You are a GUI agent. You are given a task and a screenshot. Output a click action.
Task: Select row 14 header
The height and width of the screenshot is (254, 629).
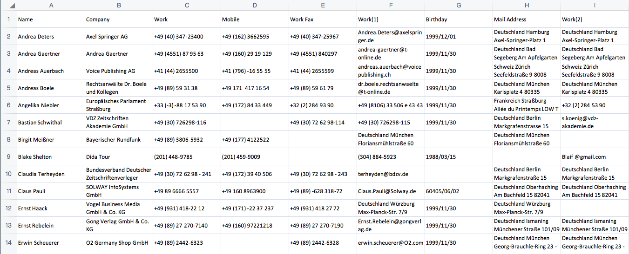coord(8,243)
